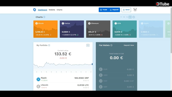172x97 pixels.
Task: Open the Dashboard tab
Action: click(x=42, y=10)
